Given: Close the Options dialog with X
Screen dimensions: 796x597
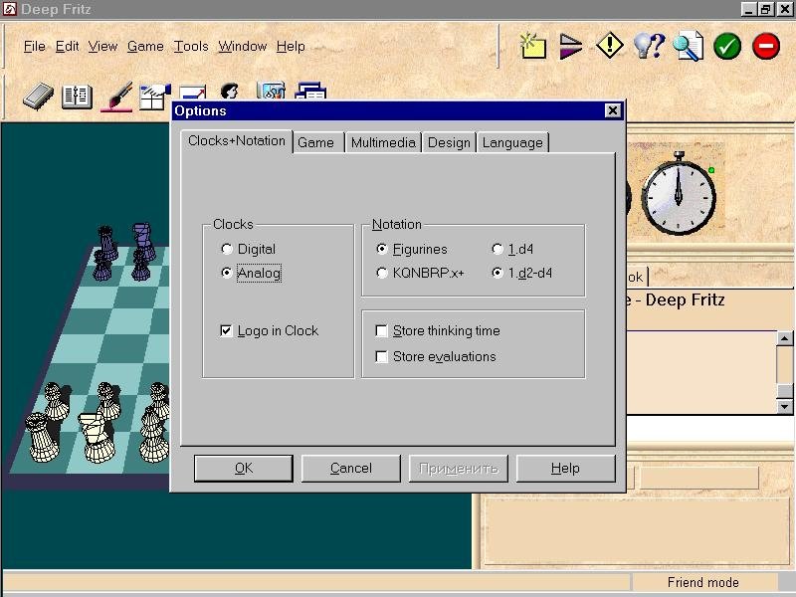Looking at the screenshot, I should [x=613, y=110].
